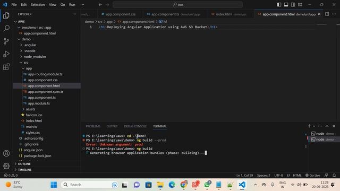Toggle the bottom panel layout icon
340x191 pixels.
coord(286,5)
